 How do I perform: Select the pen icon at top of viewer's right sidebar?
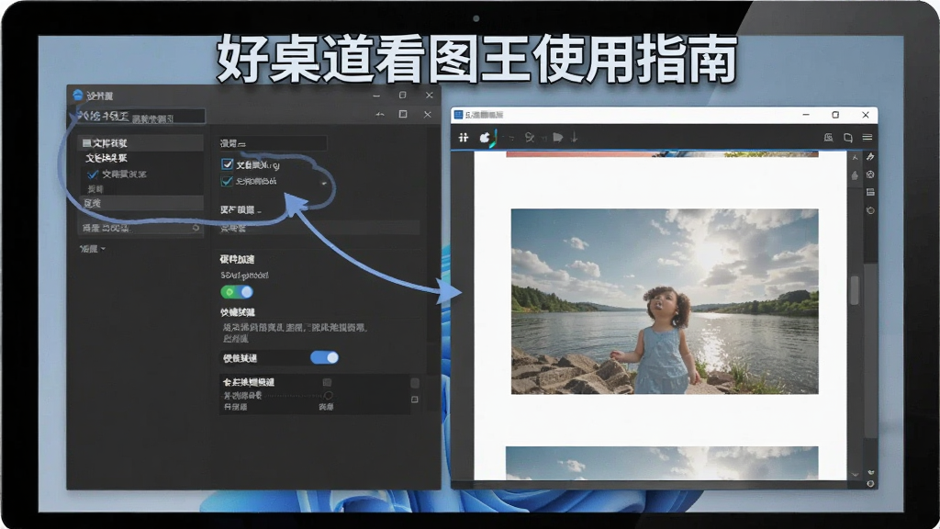tap(870, 157)
